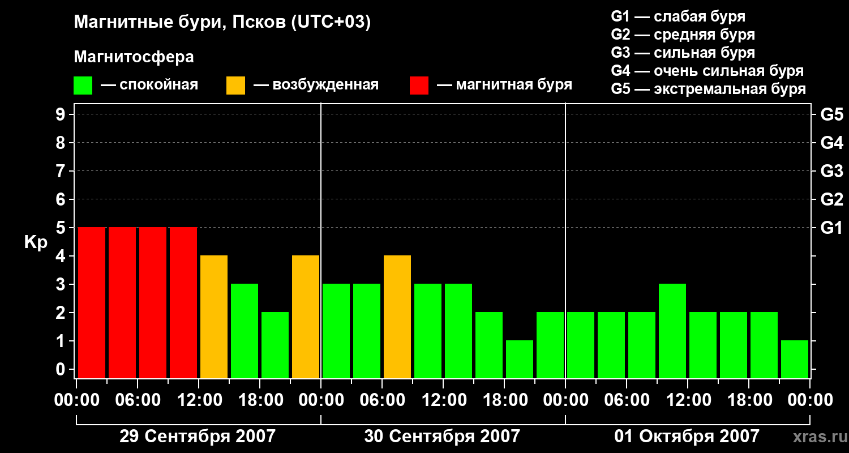
Task: Click the '06:00' time label above 01 Октября
Action: pos(626,400)
